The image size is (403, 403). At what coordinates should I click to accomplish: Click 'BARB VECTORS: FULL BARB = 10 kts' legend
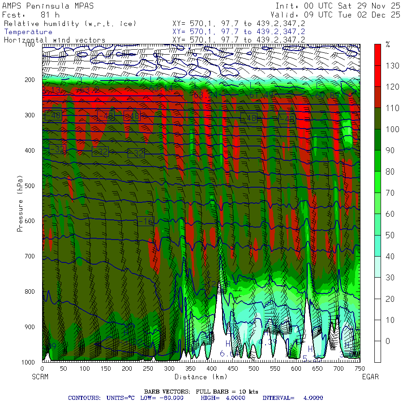pos(201,392)
